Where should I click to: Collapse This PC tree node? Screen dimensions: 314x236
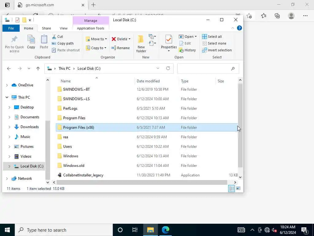pyautogui.click(x=7, y=97)
